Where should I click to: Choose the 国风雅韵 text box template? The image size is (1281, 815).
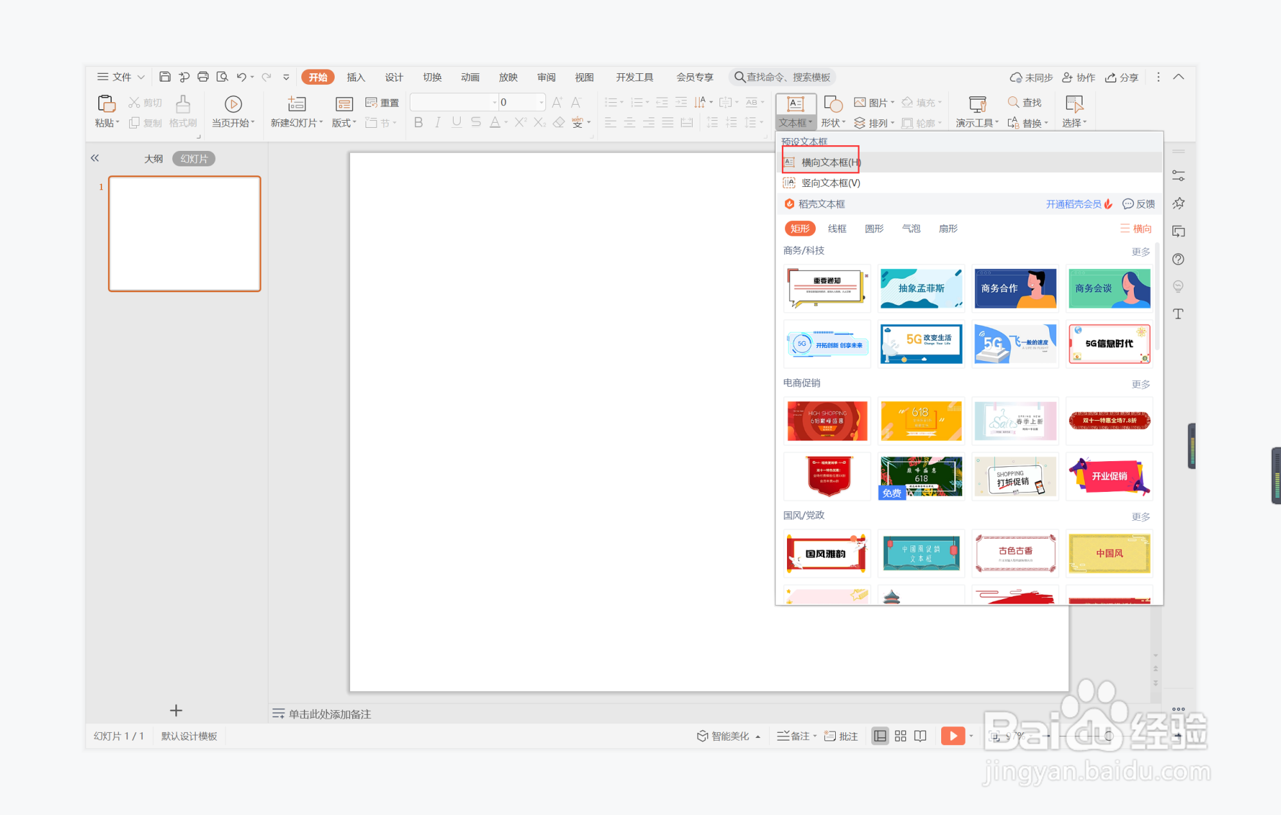pyautogui.click(x=827, y=553)
